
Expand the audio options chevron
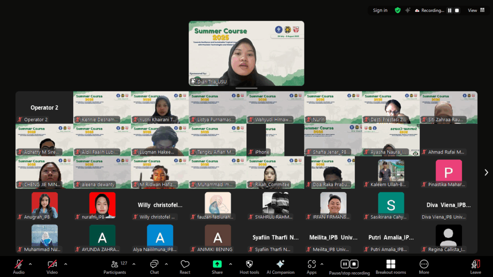(30, 264)
